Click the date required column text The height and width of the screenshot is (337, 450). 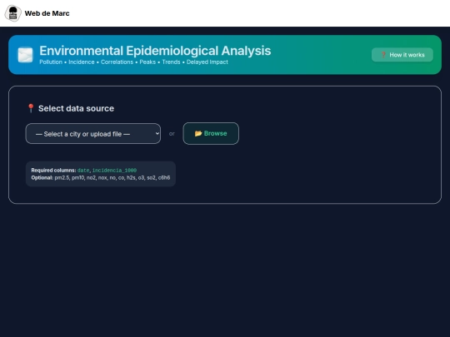[x=83, y=171]
